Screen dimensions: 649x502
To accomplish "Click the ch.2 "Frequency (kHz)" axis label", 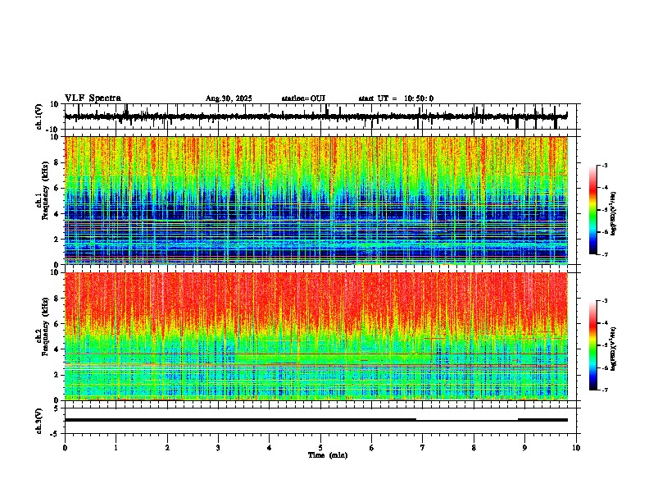I will (x=45, y=325).
